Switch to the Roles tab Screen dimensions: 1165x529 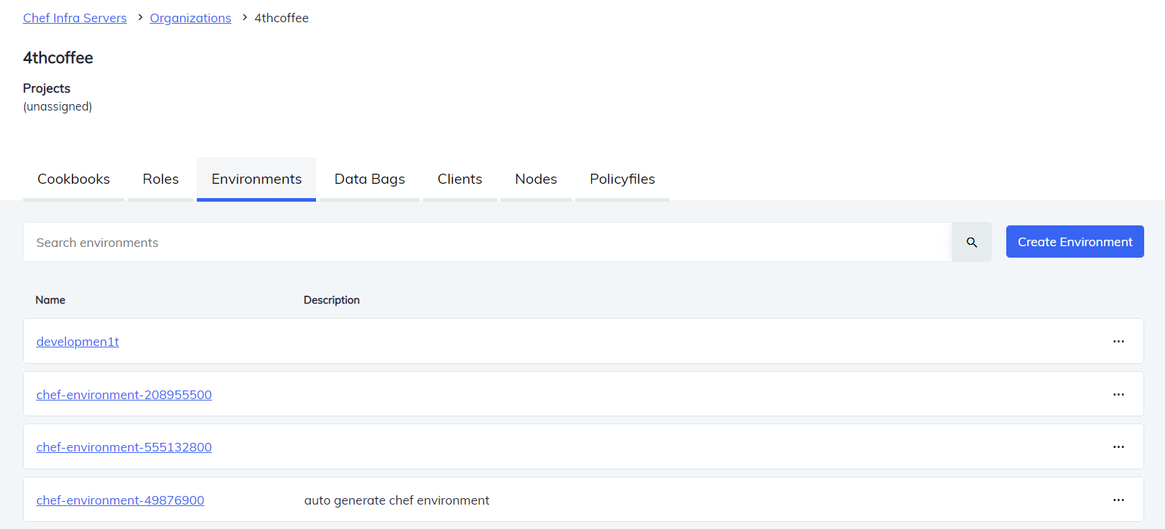[160, 179]
